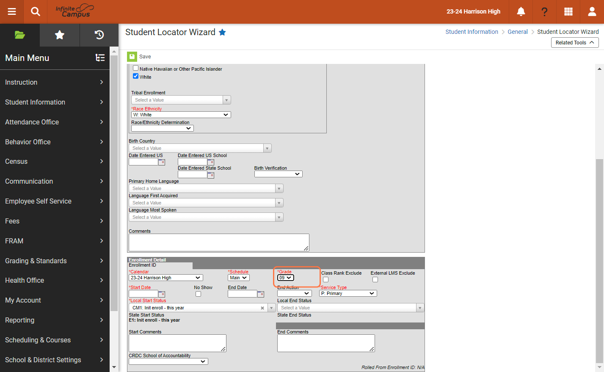Tick the Class Rank Exclude checkbox
The width and height of the screenshot is (604, 372).
point(325,280)
